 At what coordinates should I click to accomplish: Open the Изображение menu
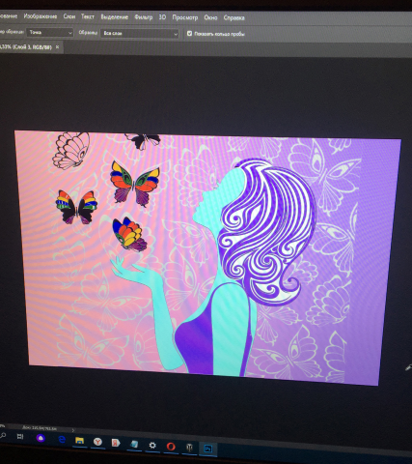click(x=41, y=16)
